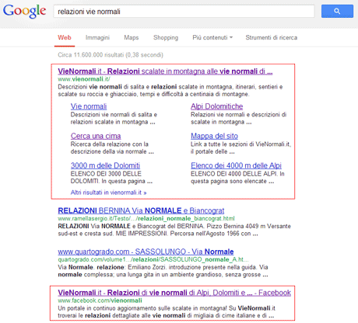Screen dimensions: 358x323
Task: Open the Vie normali sitelink
Action: tap(89, 106)
